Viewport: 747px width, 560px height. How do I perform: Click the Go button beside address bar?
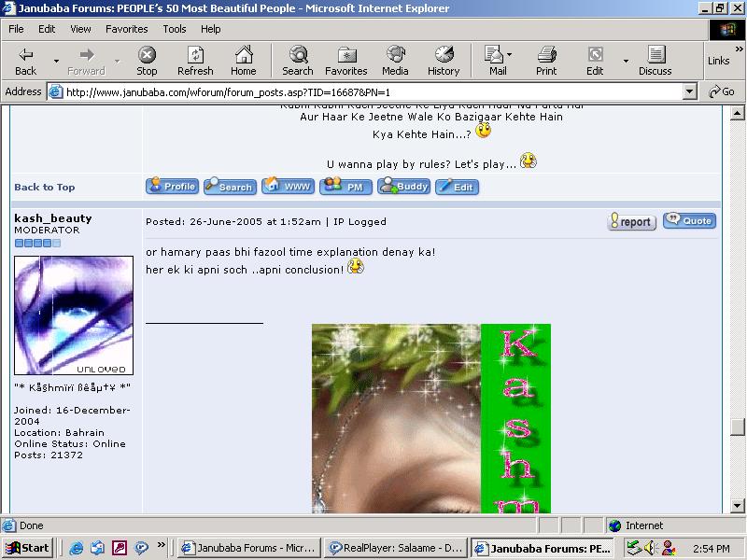click(x=721, y=91)
